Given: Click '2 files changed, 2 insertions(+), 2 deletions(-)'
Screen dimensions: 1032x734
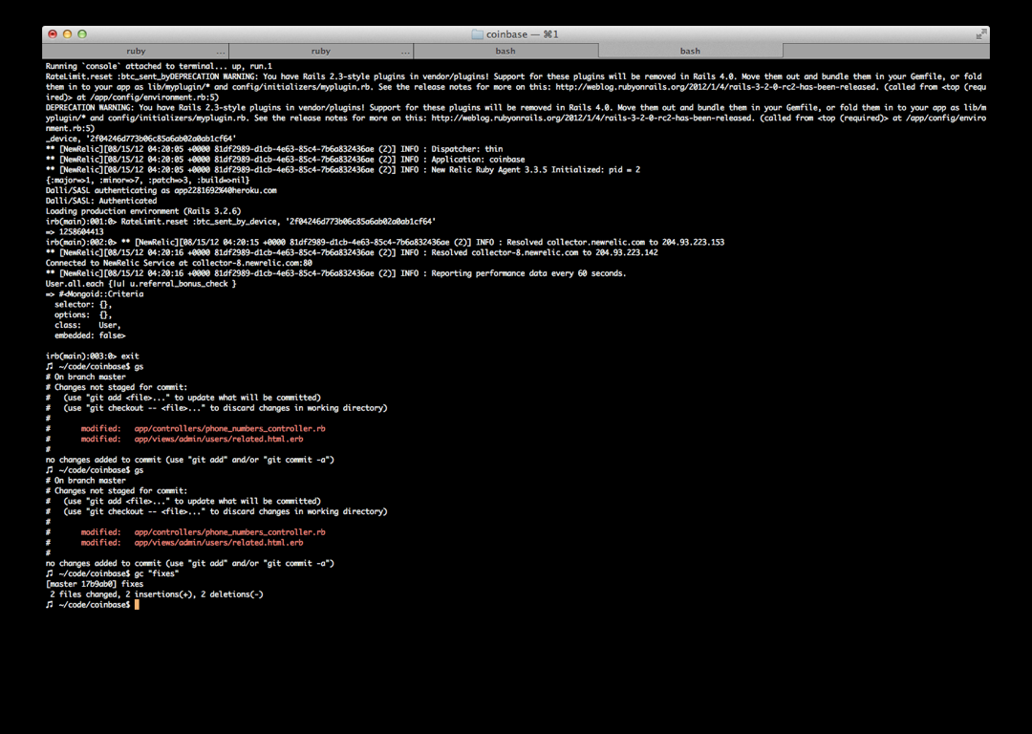Looking at the screenshot, I should click(157, 594).
